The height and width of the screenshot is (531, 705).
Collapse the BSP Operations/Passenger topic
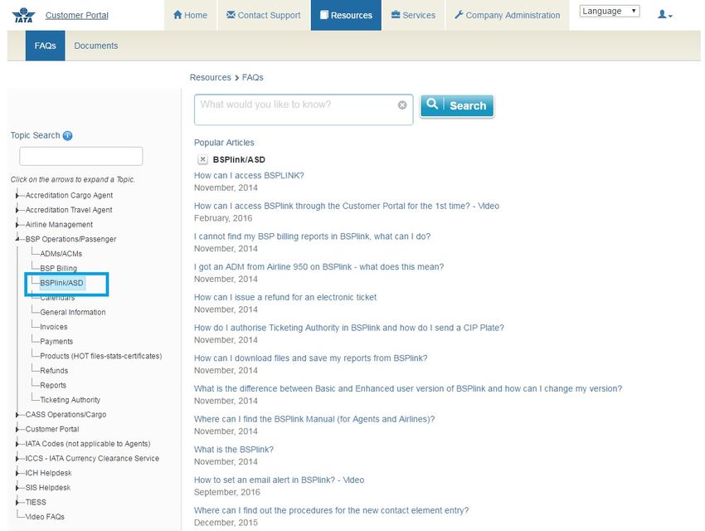(17, 239)
